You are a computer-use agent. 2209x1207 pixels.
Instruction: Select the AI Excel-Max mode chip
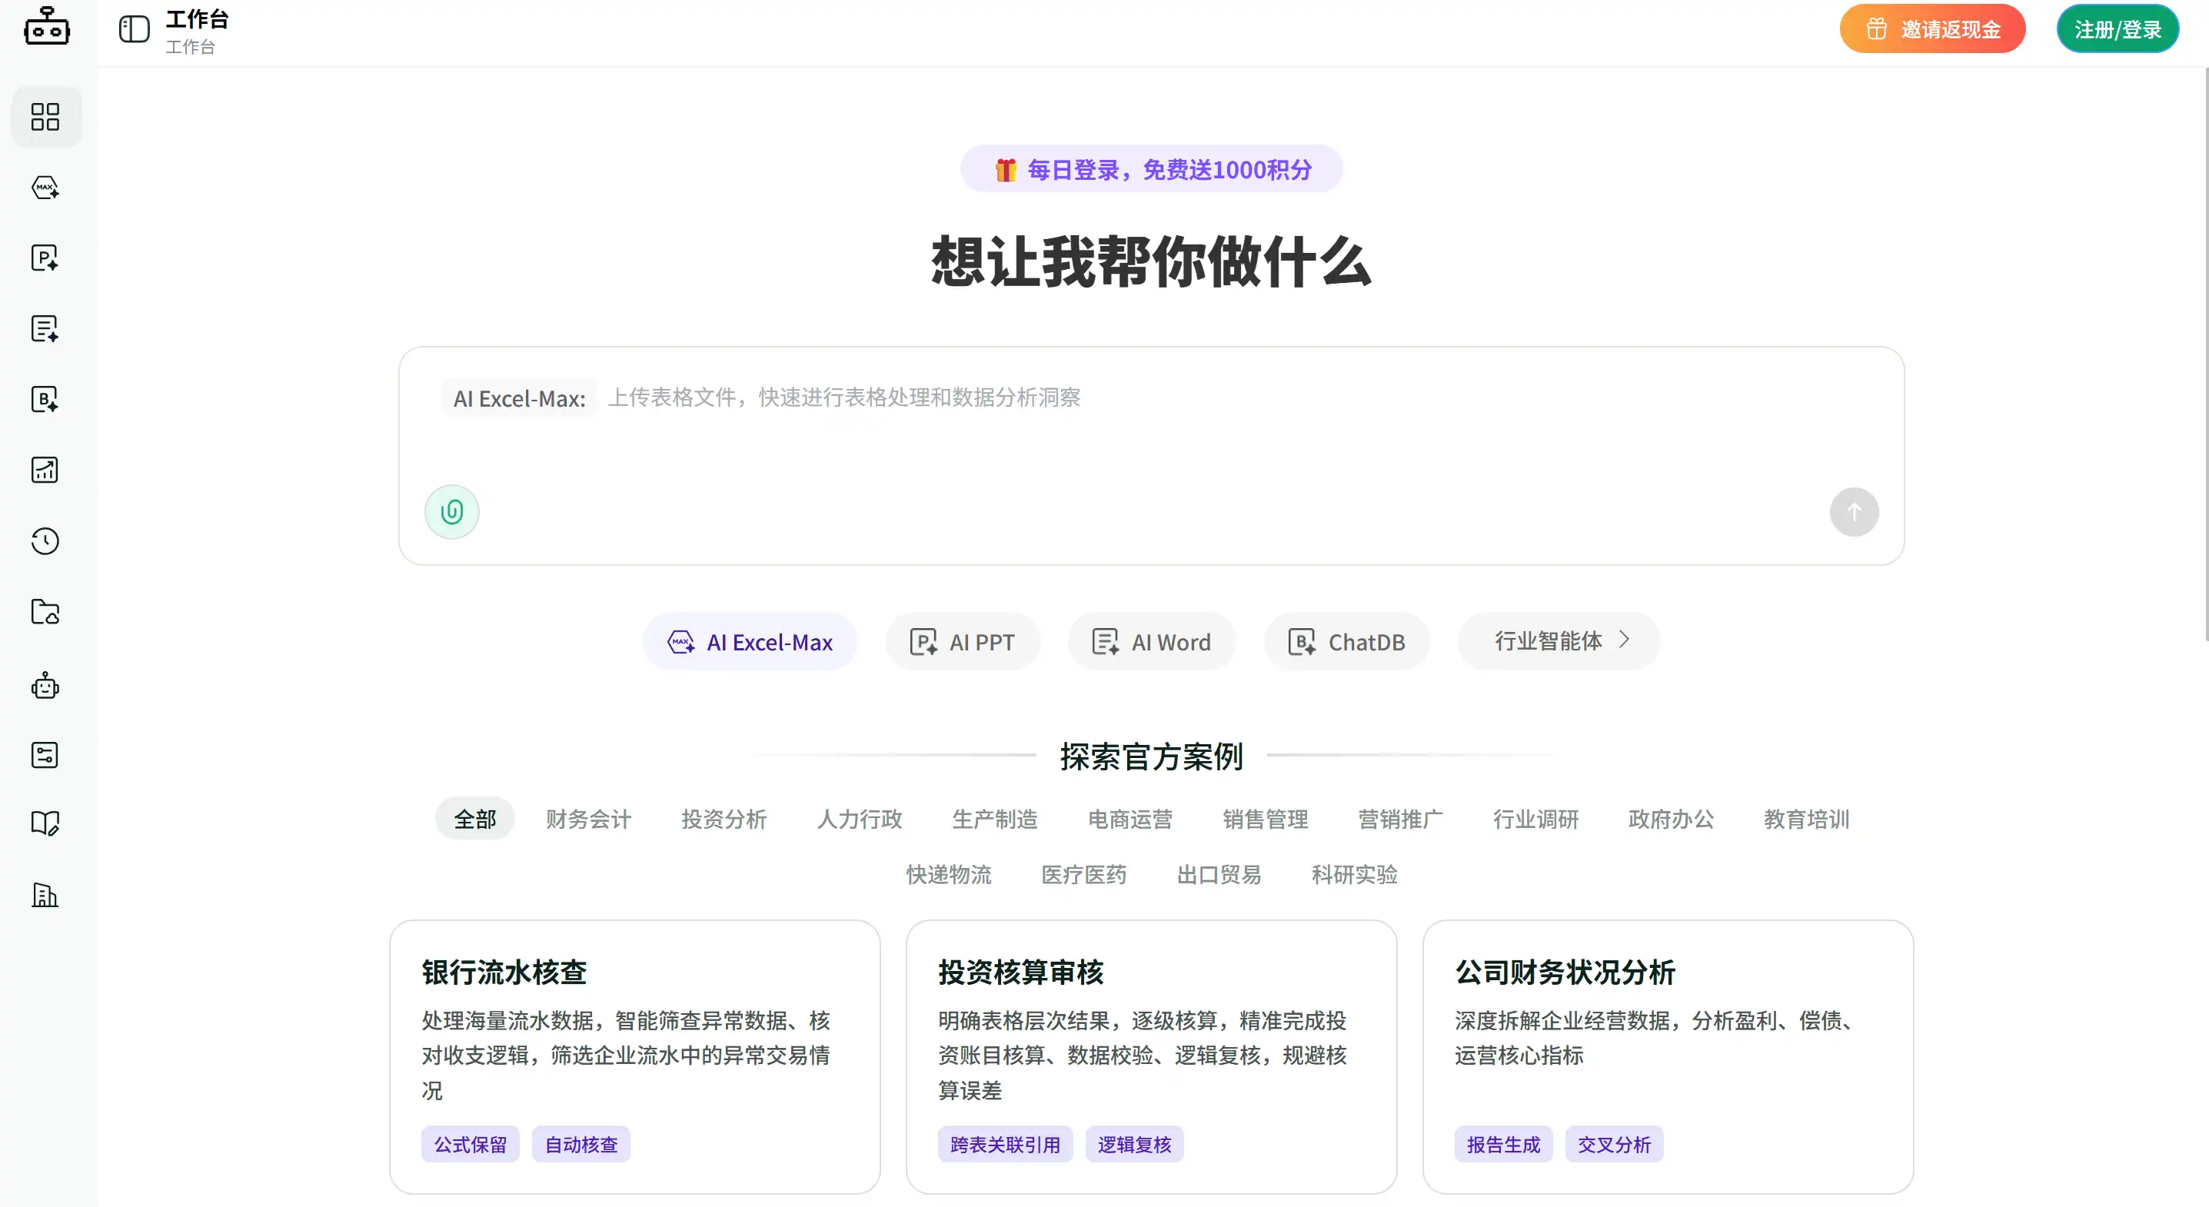(750, 641)
